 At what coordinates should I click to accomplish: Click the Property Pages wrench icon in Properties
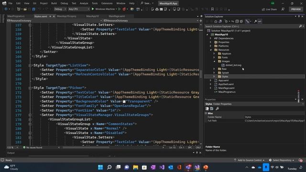point(217,108)
